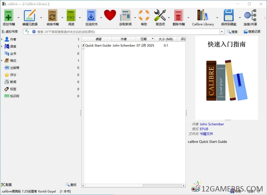Screen dimensions: 267x195
Task: Select Publisher (出版商) category
Action: [14, 68]
